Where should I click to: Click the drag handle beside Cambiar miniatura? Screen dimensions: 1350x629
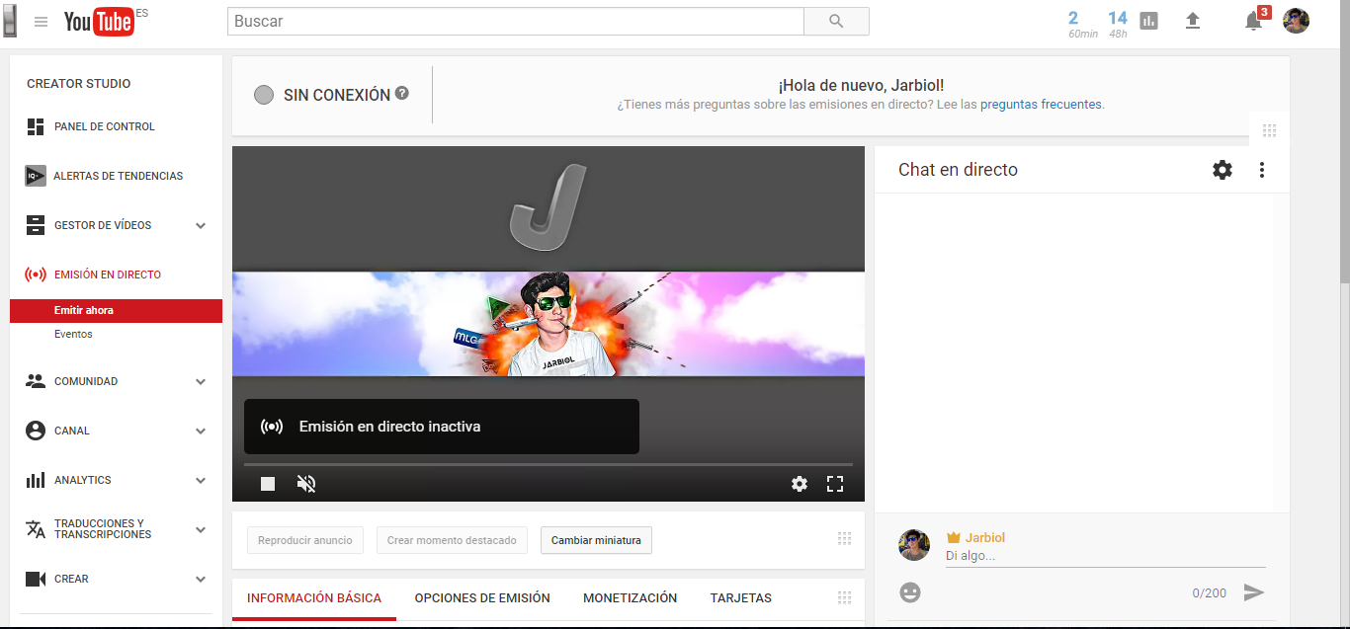coord(844,539)
